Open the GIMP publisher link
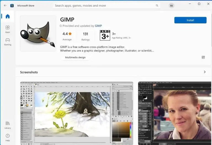Screen dimensions: 212x145 pos(98,26)
